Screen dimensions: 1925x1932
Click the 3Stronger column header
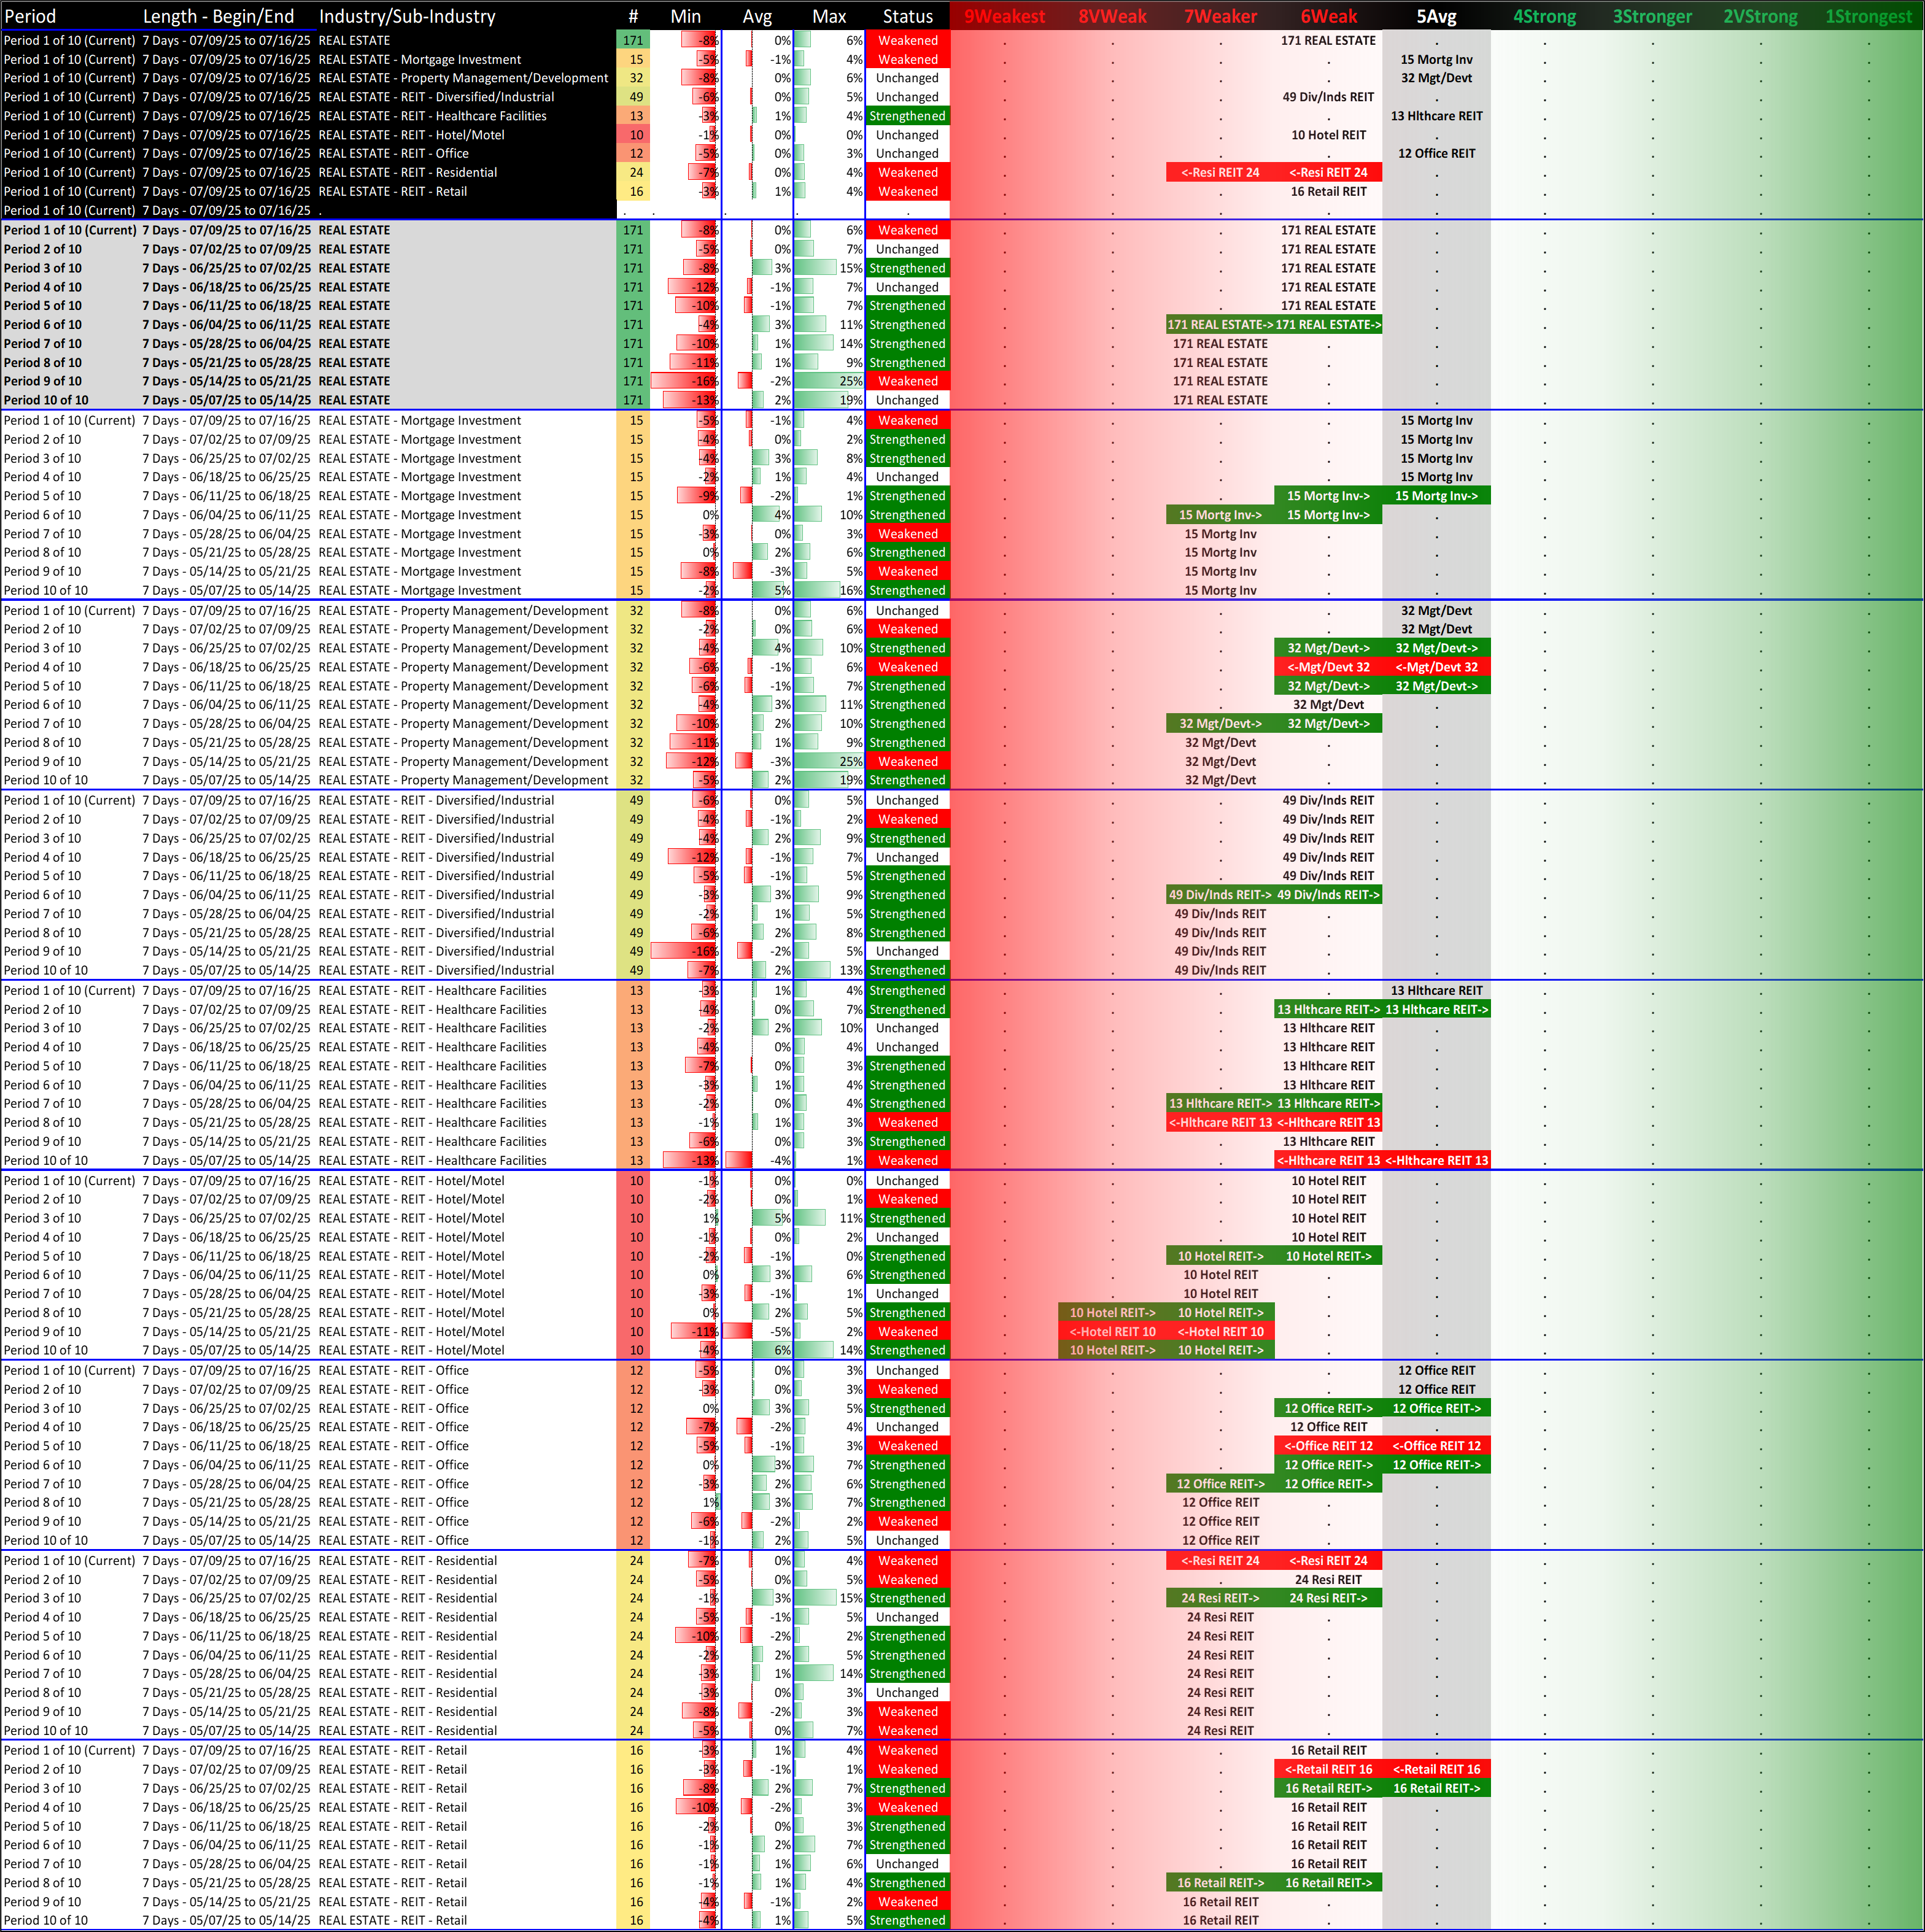point(1652,16)
